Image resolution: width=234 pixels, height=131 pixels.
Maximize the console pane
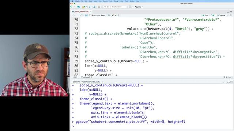(231, 82)
